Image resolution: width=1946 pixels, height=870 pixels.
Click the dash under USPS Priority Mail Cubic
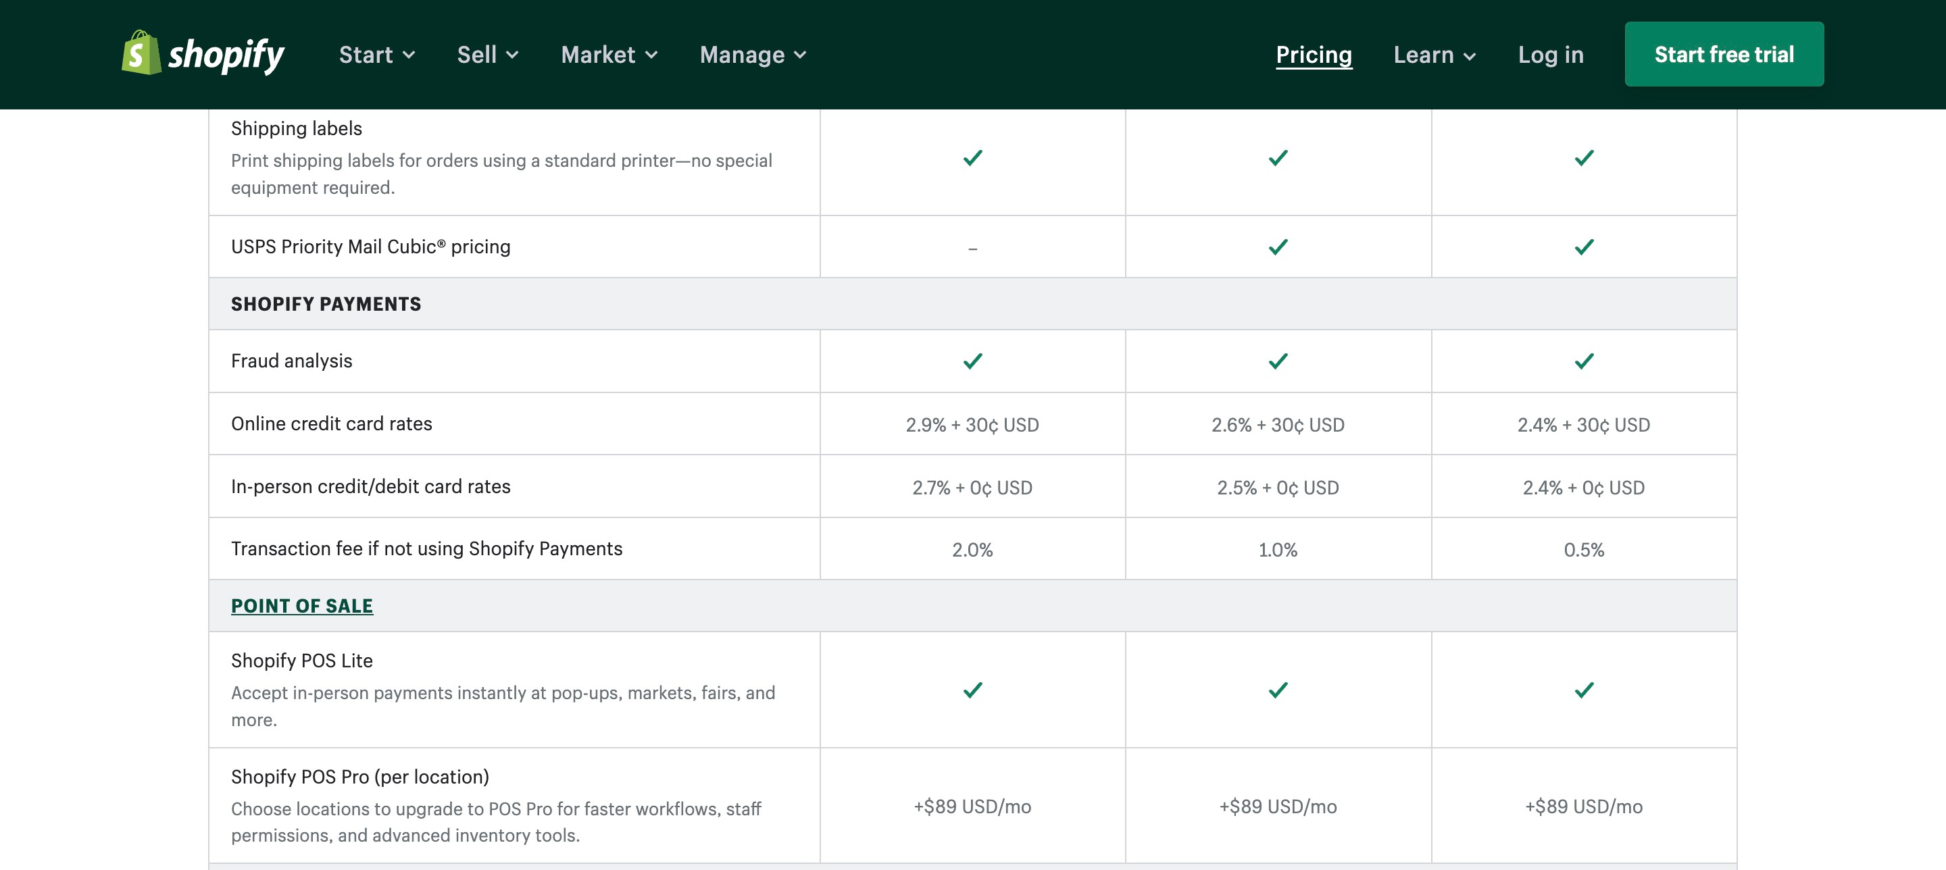pyautogui.click(x=972, y=249)
